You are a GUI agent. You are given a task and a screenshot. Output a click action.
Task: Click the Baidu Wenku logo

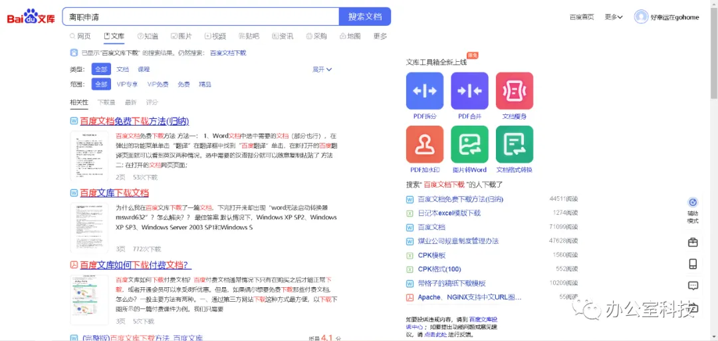click(x=31, y=17)
